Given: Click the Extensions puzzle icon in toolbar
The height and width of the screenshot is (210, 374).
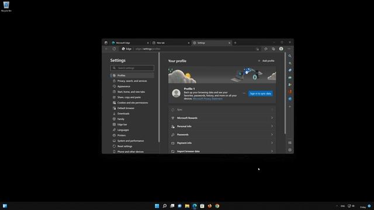Looking at the screenshot, I should tap(266, 49).
